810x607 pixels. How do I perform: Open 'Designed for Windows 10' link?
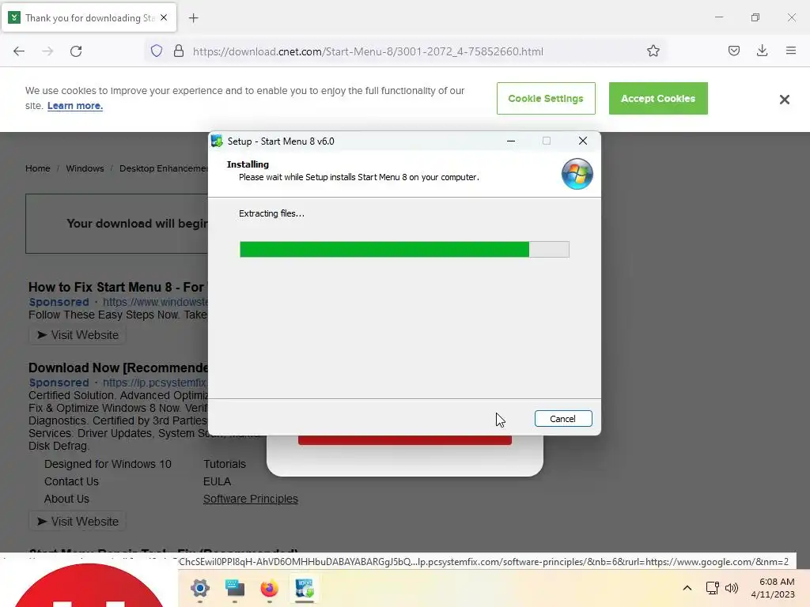(x=108, y=464)
